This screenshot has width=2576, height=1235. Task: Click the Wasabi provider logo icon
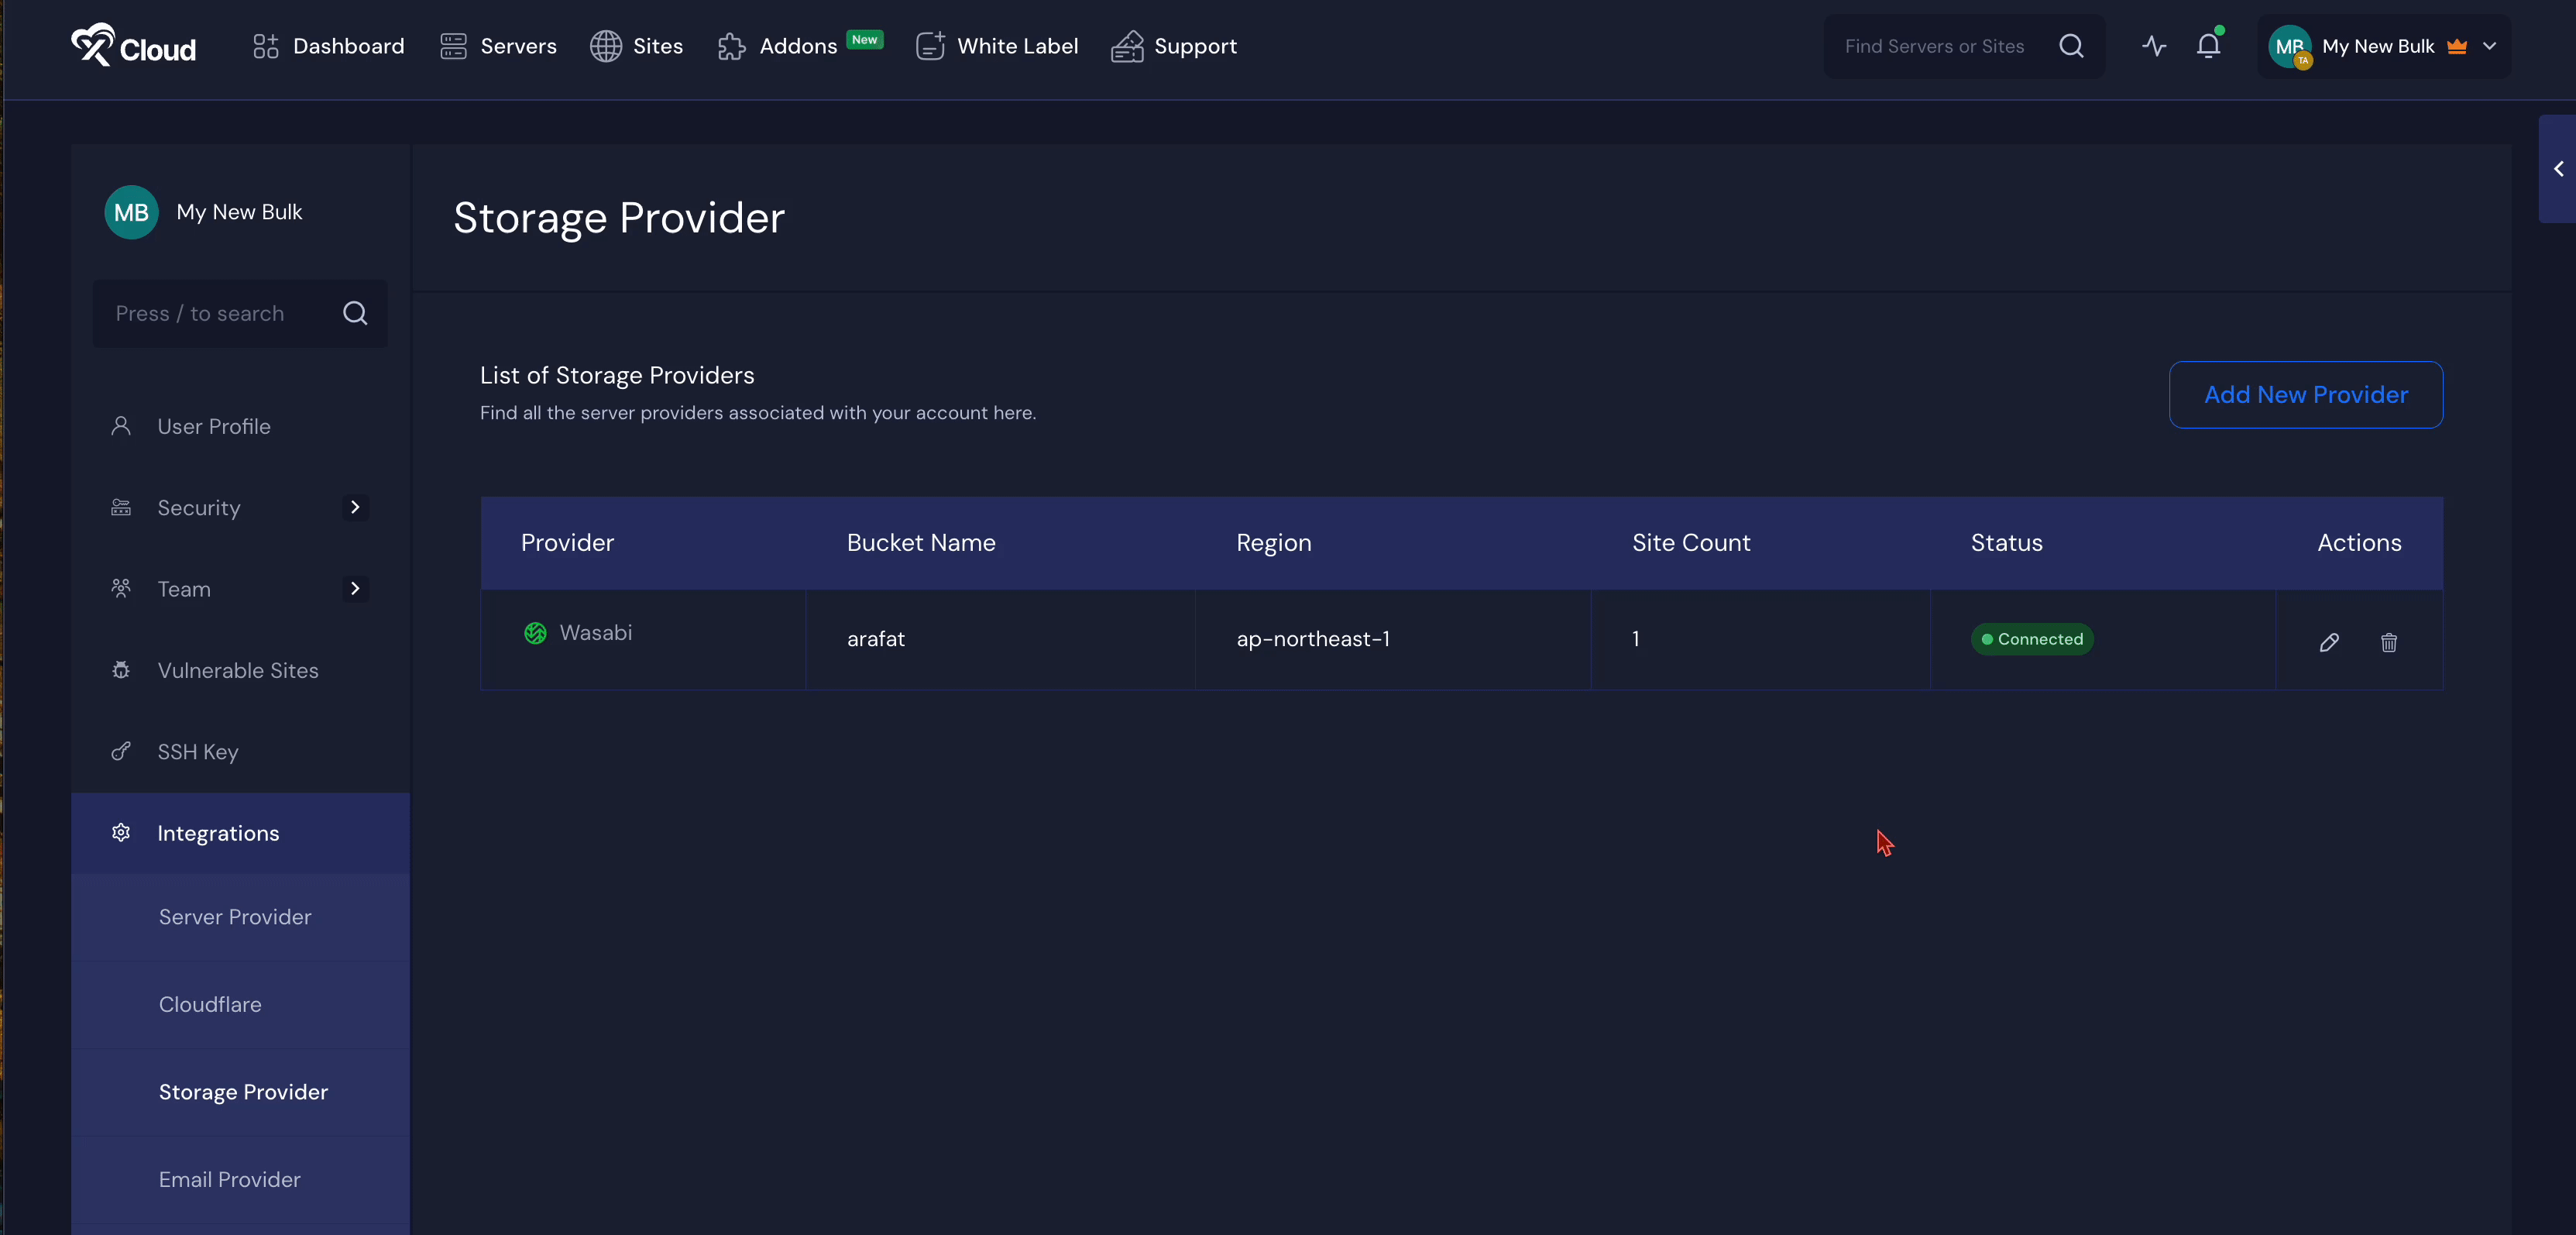[536, 633]
